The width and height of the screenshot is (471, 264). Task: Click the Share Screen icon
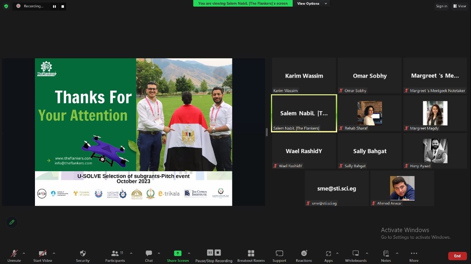coord(178,253)
